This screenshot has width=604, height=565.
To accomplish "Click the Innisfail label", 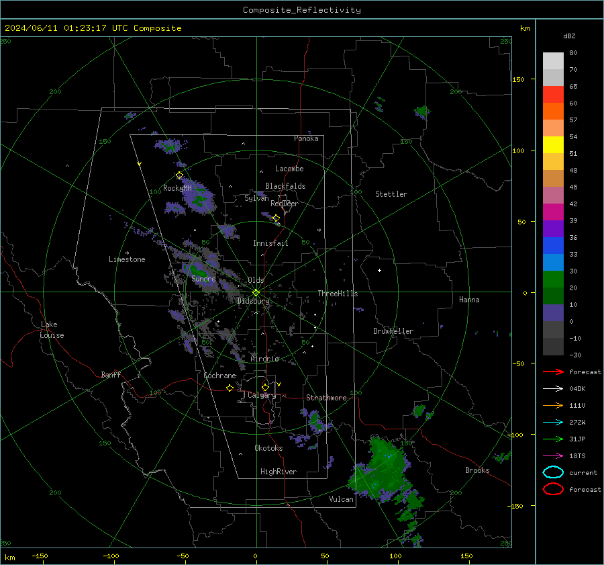I will coord(270,243).
